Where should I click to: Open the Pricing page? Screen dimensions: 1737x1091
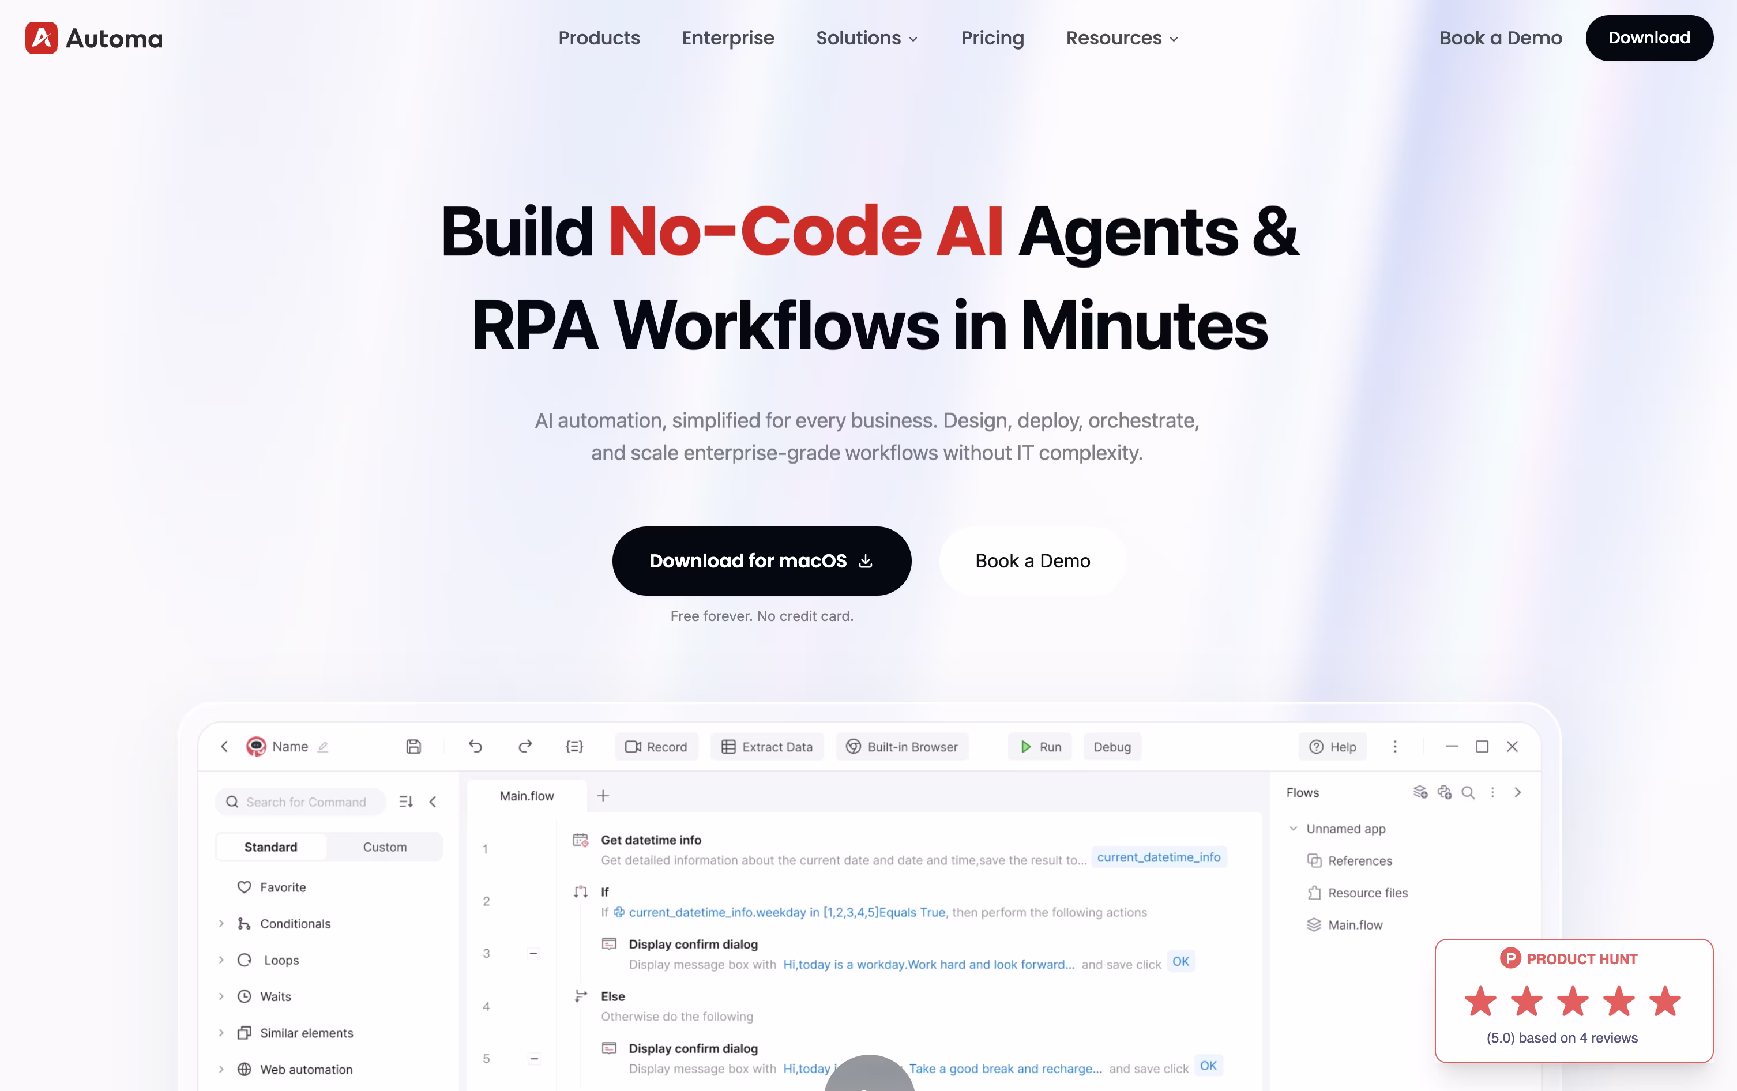(992, 37)
